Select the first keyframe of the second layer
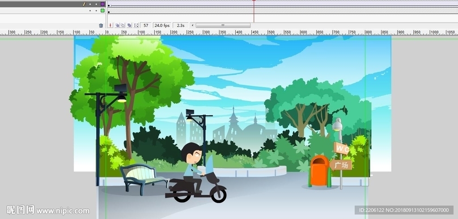This screenshot has width=458, height=219. click(109, 12)
